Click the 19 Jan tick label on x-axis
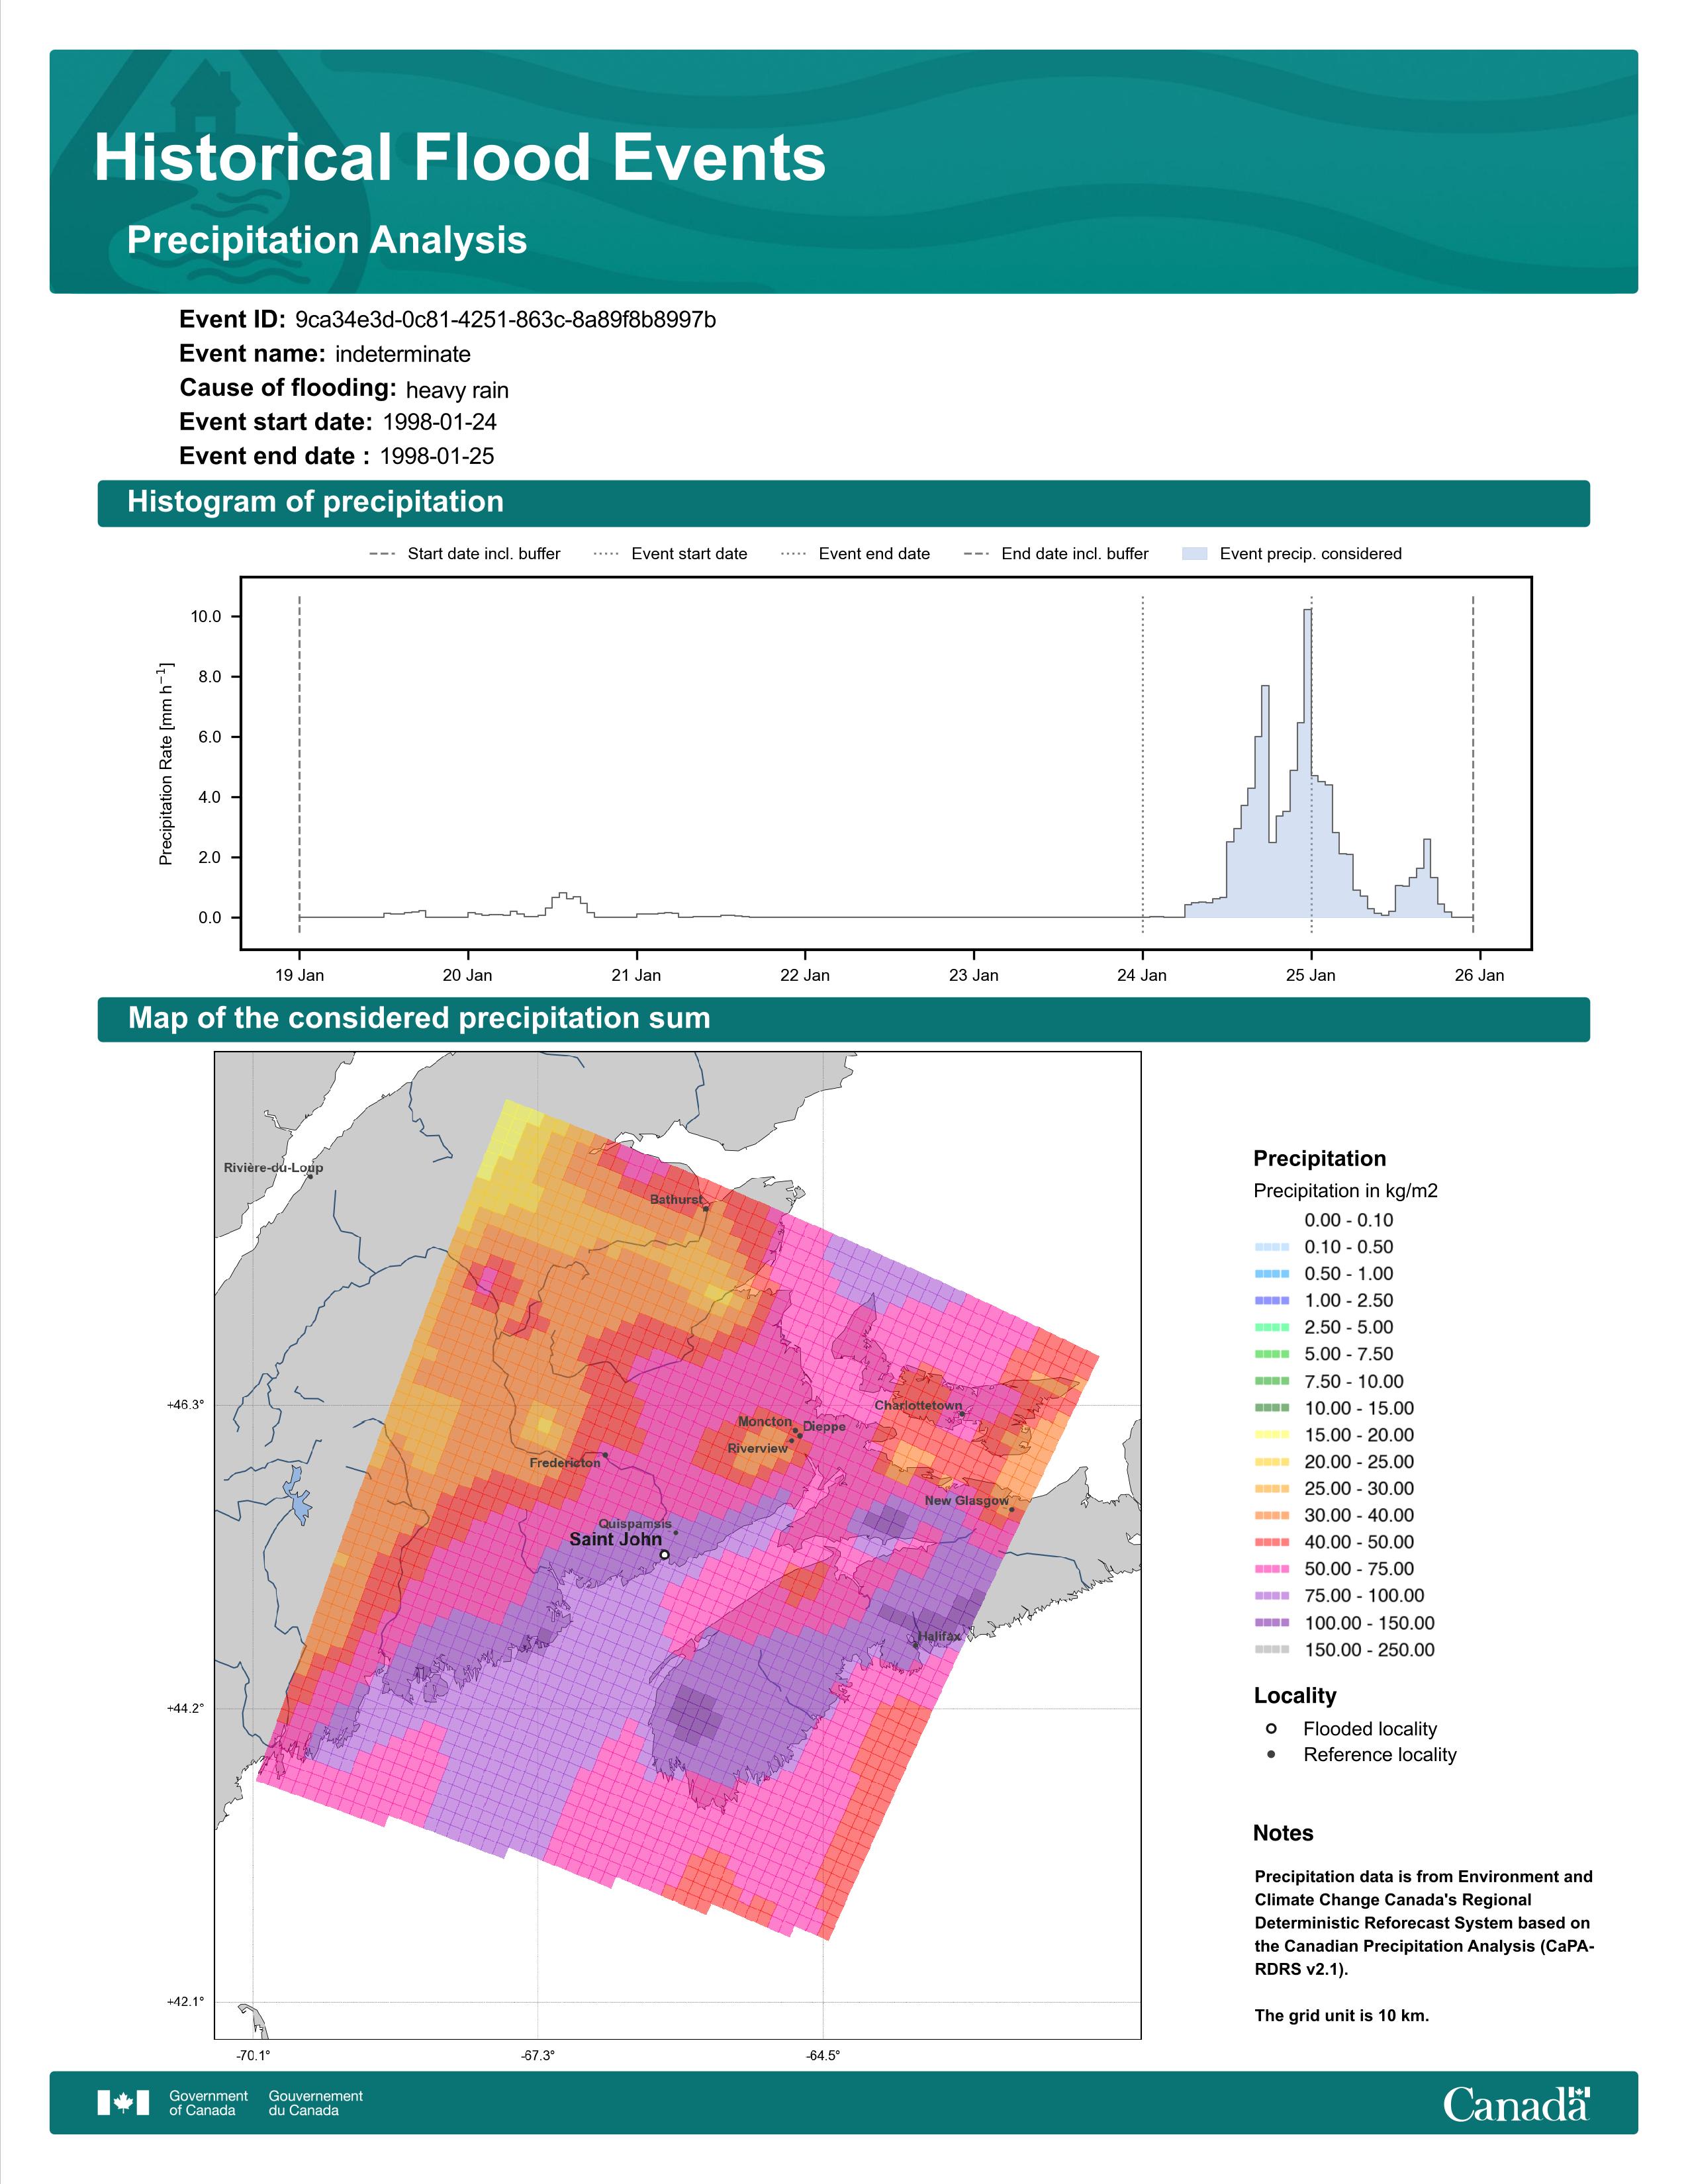The image size is (1688, 2184). tap(299, 975)
